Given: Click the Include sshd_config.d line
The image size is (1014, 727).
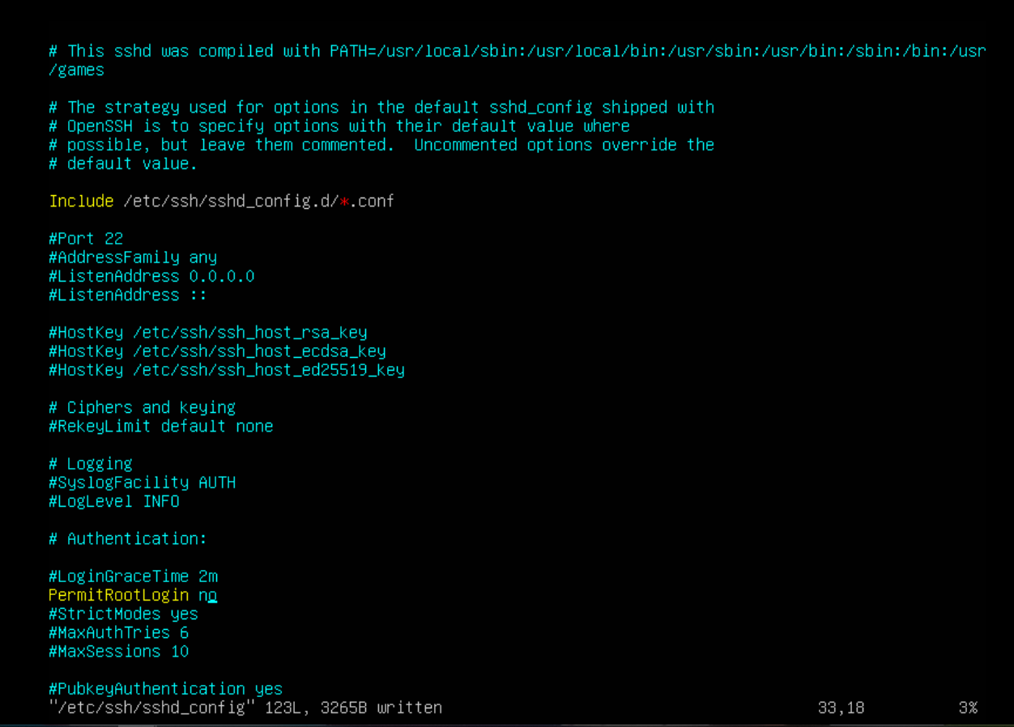Looking at the screenshot, I should (221, 201).
